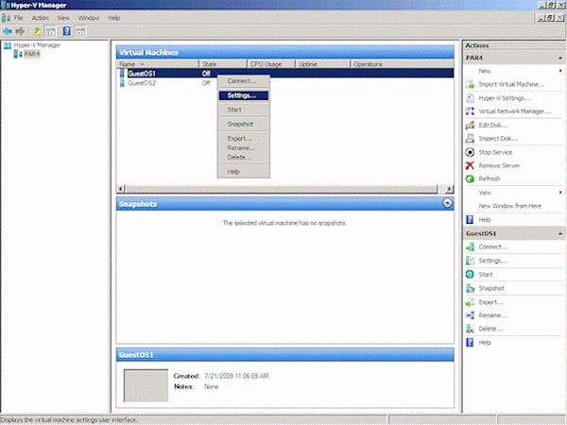Click the Show/Hide Action Pane icon
The width and height of the screenshot is (567, 425).
(80, 31)
